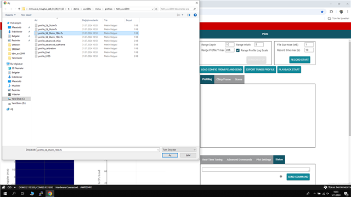Image resolution: width=351 pixels, height=197 pixels.
Task: Click EXPORT TUNED PROFILE button
Action: click(260, 69)
